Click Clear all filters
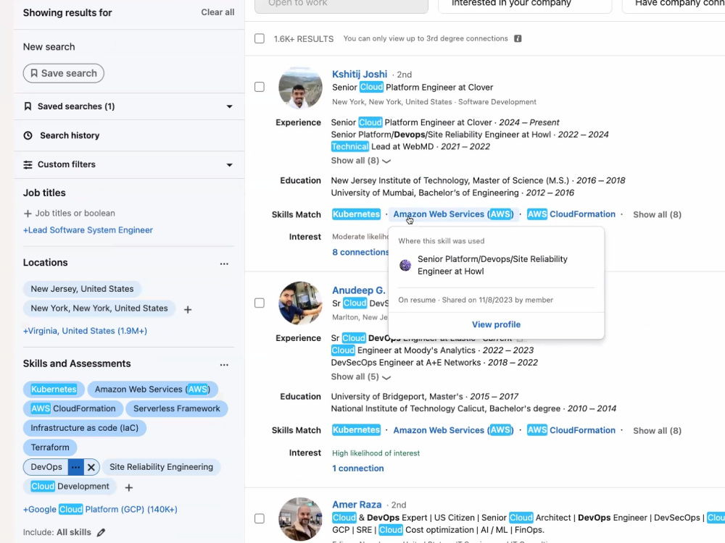 (x=217, y=12)
